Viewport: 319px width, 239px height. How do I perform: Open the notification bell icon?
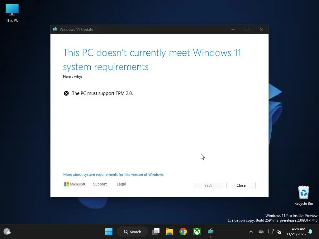(x=310, y=232)
